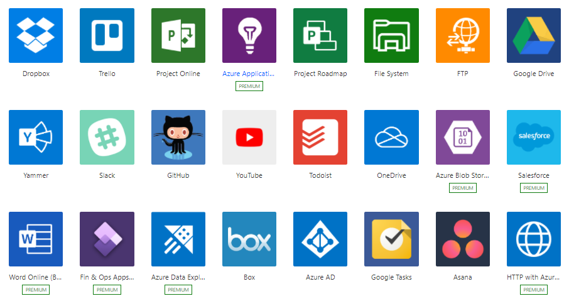Open the Google Drive connector icon
Viewport: 569px width, 301px height.
point(534,36)
